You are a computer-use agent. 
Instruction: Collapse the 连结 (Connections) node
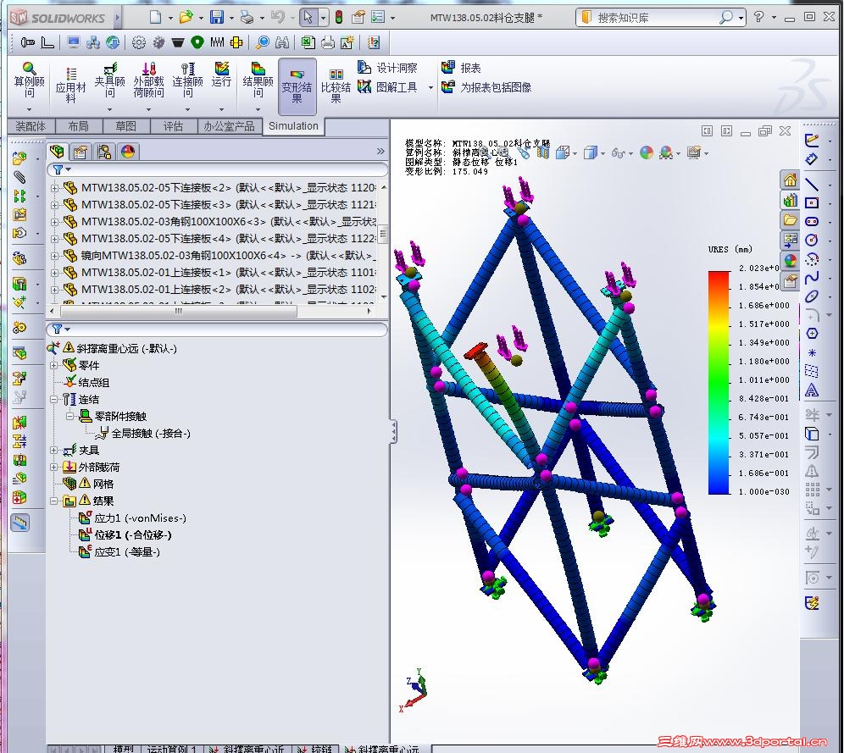pos(54,400)
